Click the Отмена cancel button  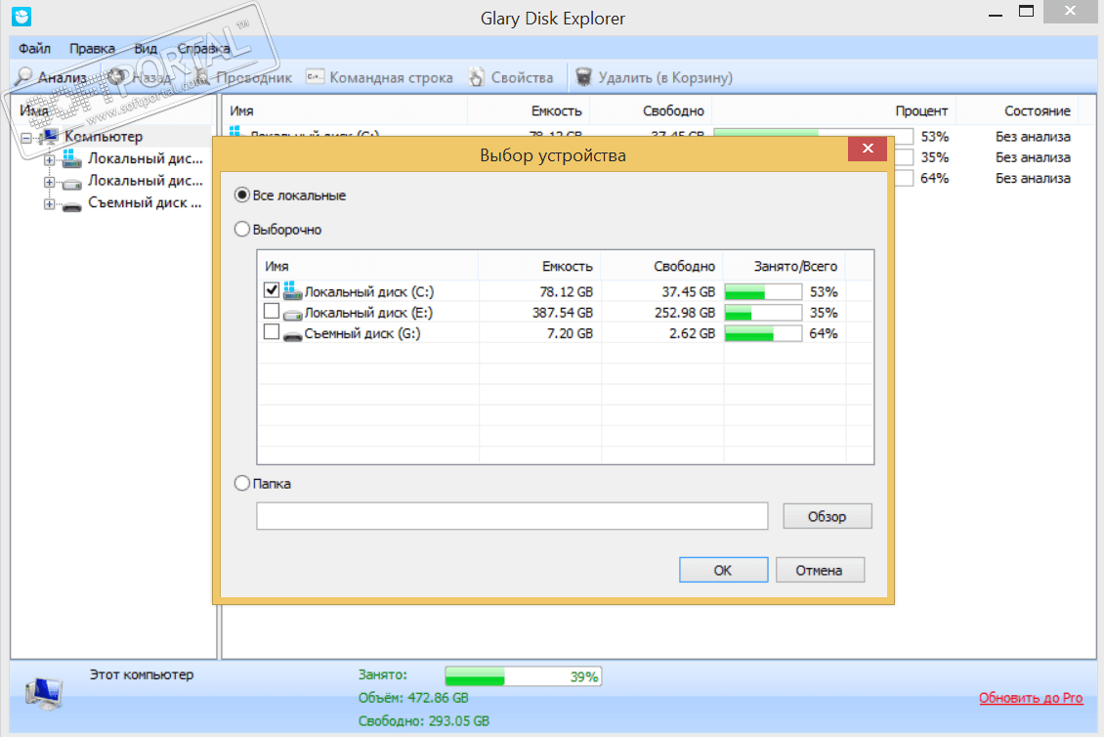tap(820, 570)
